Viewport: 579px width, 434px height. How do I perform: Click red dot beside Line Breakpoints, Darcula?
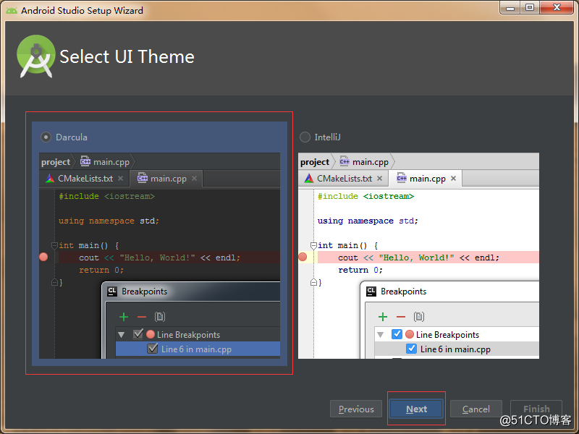pyautogui.click(x=151, y=334)
